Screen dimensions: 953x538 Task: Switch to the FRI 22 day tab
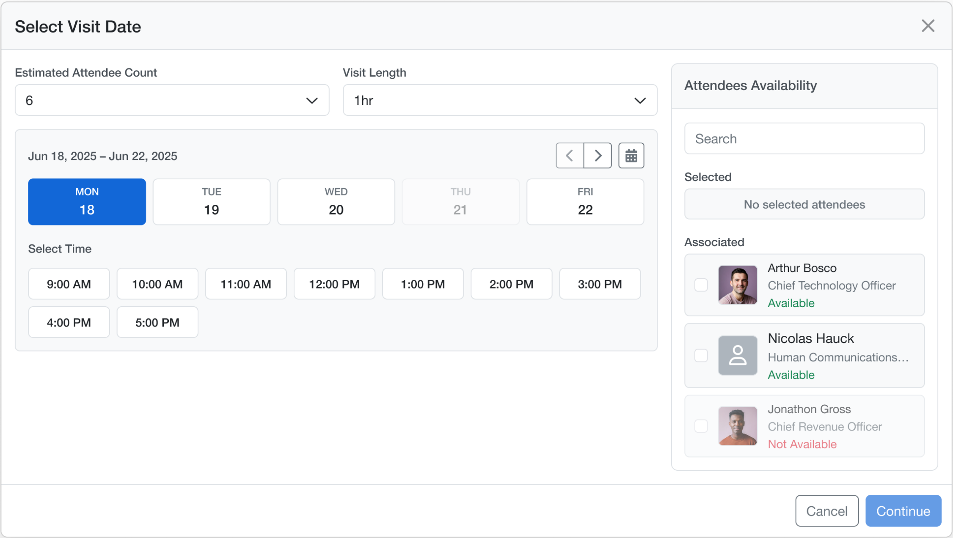coord(585,202)
